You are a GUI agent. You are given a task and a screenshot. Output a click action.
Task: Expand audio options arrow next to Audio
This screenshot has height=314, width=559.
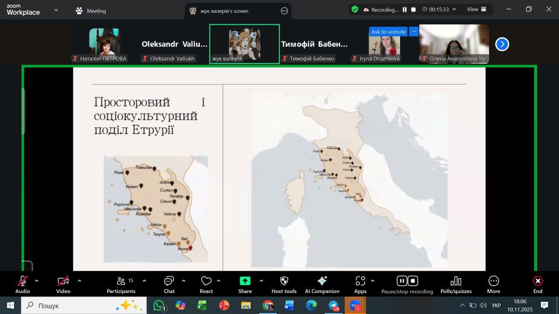[37, 281]
